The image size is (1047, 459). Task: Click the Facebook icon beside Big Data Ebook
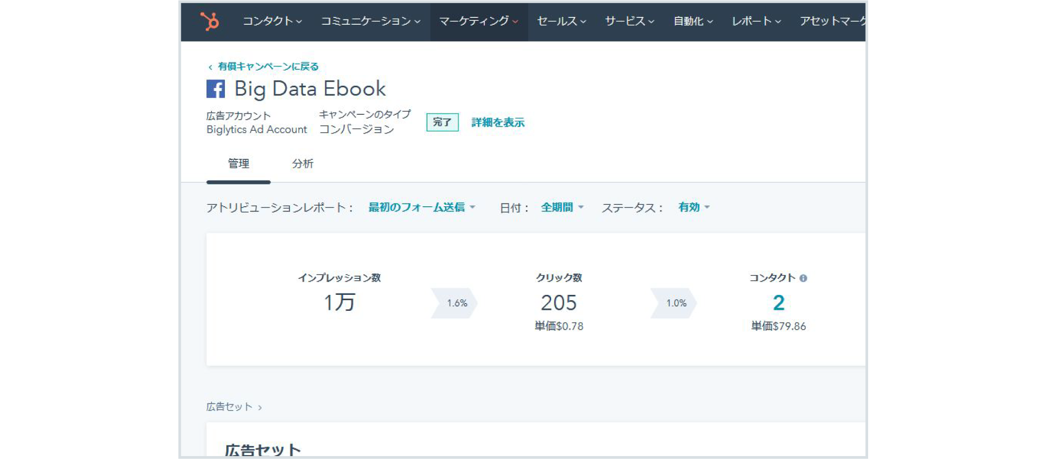(216, 89)
